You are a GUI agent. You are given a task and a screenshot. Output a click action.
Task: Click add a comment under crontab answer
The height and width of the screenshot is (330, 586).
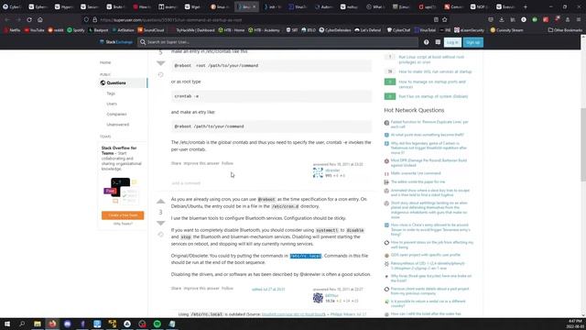pos(186,183)
